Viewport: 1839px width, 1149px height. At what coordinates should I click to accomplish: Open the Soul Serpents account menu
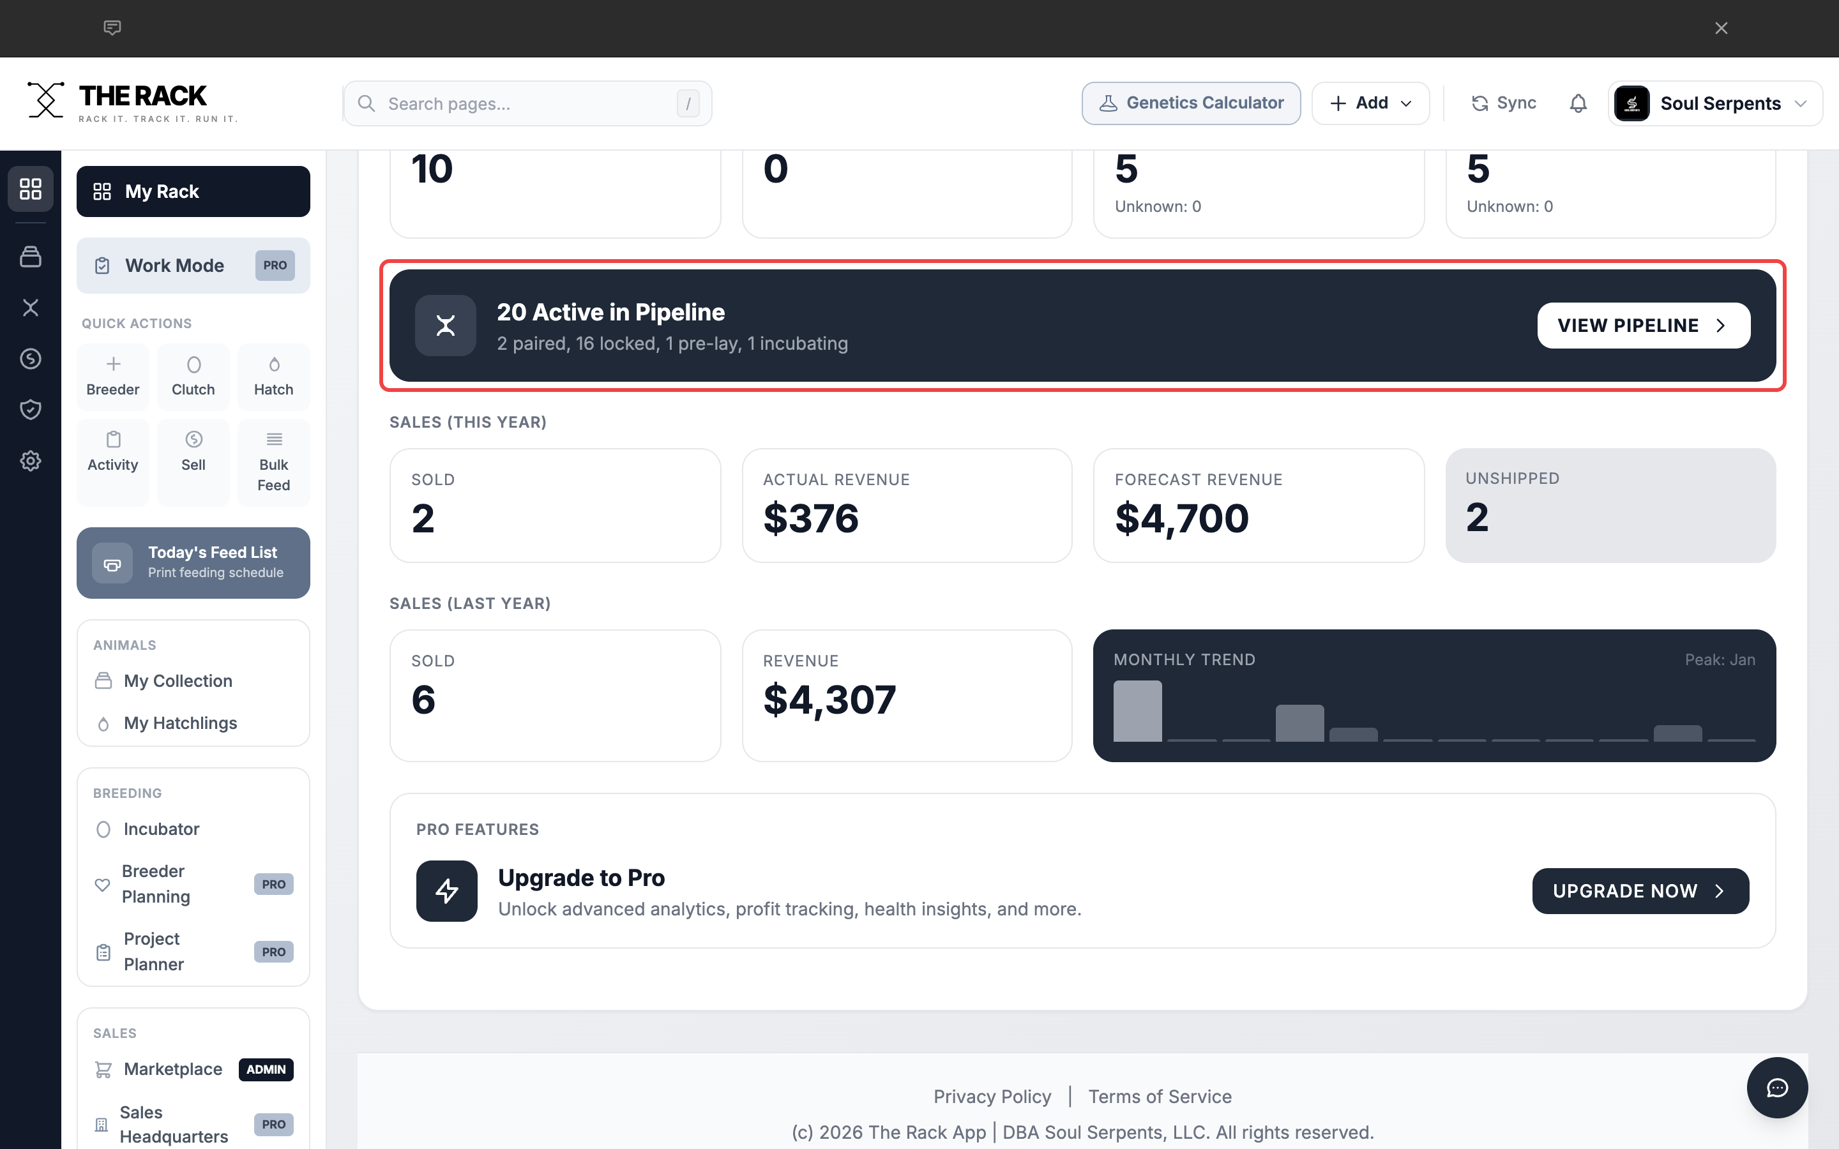1715,103
